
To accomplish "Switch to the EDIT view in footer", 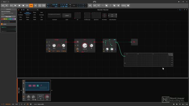I will (x=17, y=104).
